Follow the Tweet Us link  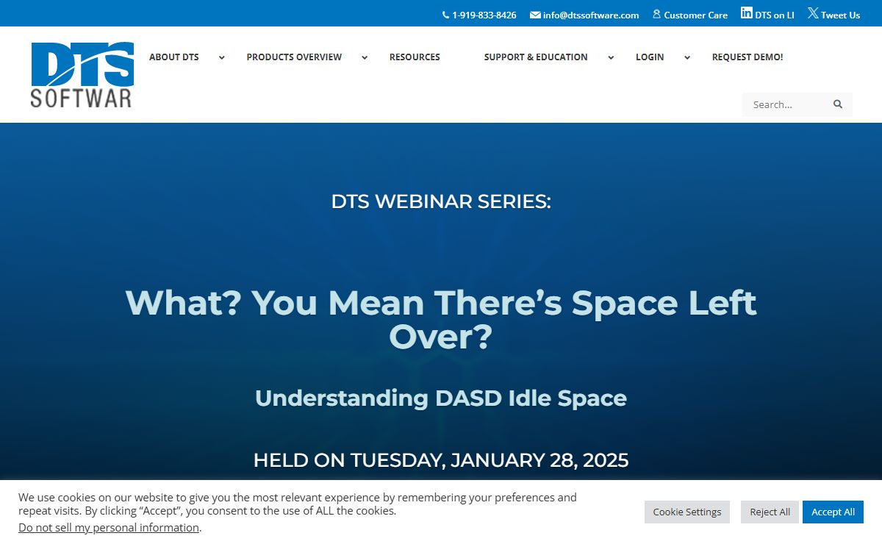tap(841, 15)
